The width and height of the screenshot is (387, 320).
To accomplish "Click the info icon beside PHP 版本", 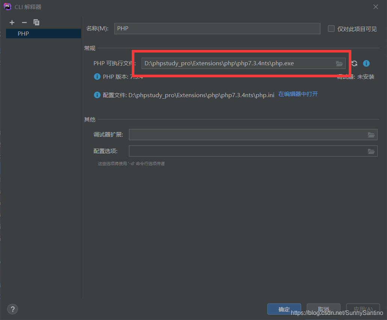I will click(x=97, y=77).
